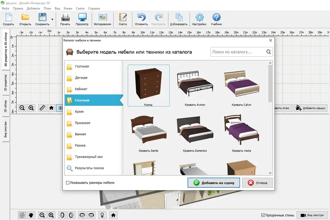Screen dimensions: 330x220
Task: Click the Печать printer icon
Action: tap(65, 19)
